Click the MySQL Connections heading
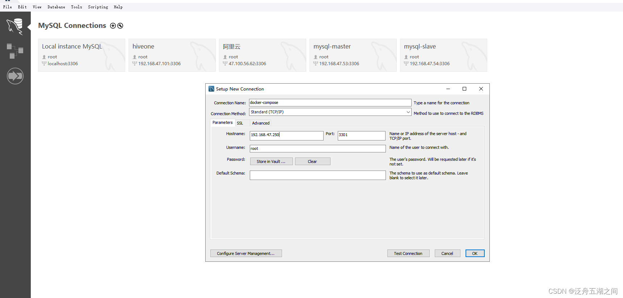Viewport: 623px width, 298px height. (72, 26)
